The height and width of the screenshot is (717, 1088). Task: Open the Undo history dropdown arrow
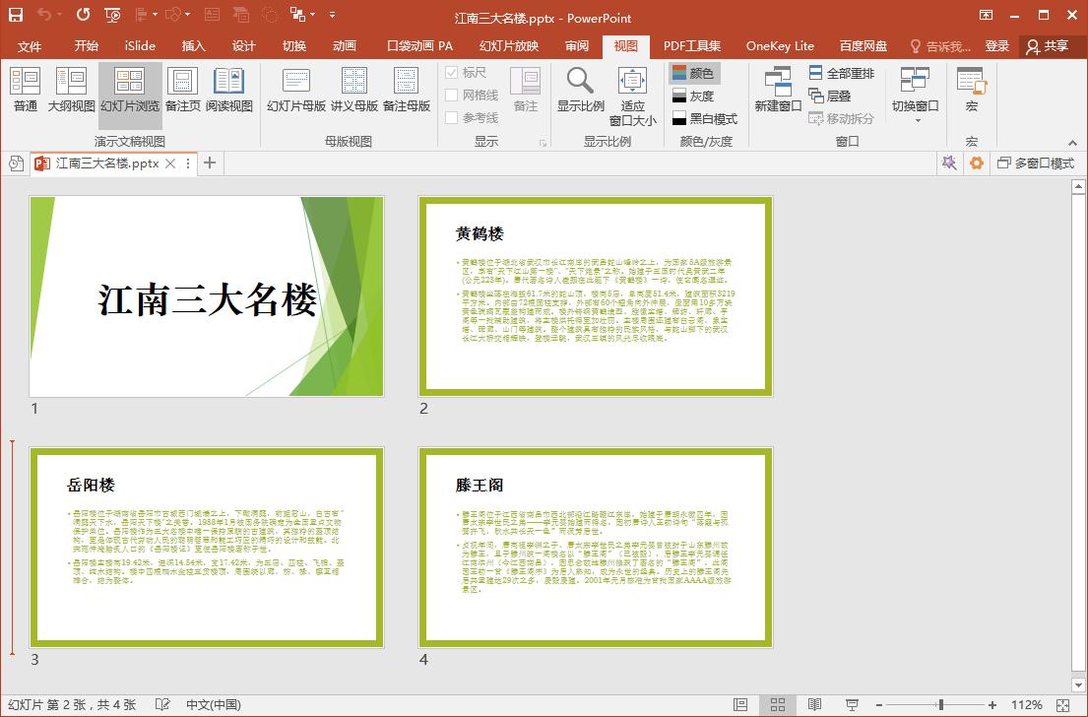click(57, 15)
